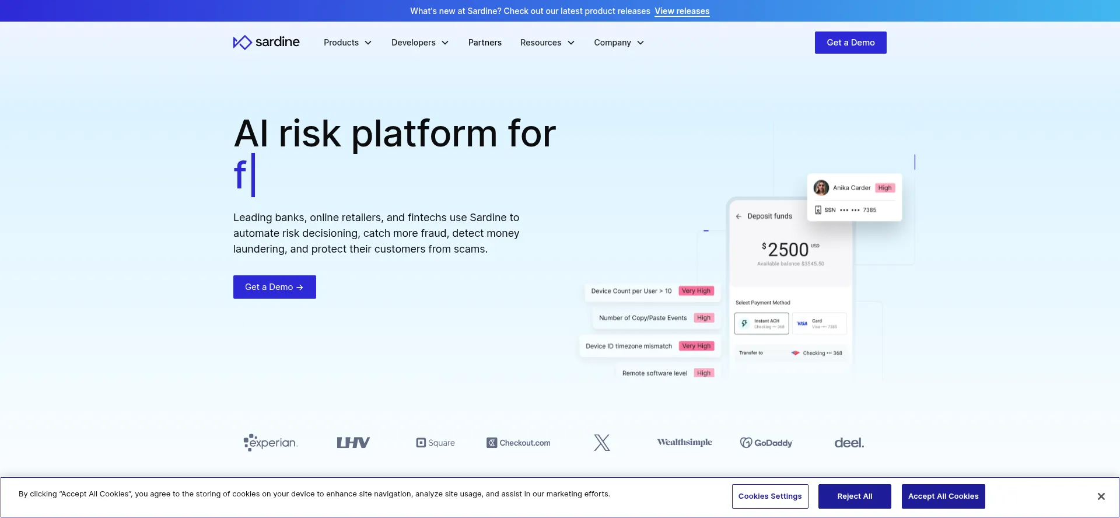Click the AI risk platform for heading
The height and width of the screenshot is (518, 1120).
click(x=395, y=134)
